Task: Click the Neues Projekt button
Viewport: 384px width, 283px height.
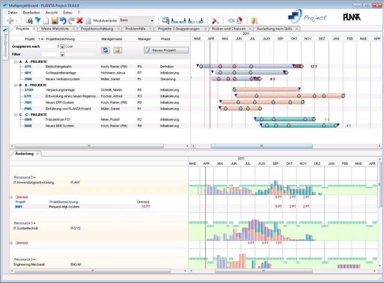Action: tap(166, 50)
